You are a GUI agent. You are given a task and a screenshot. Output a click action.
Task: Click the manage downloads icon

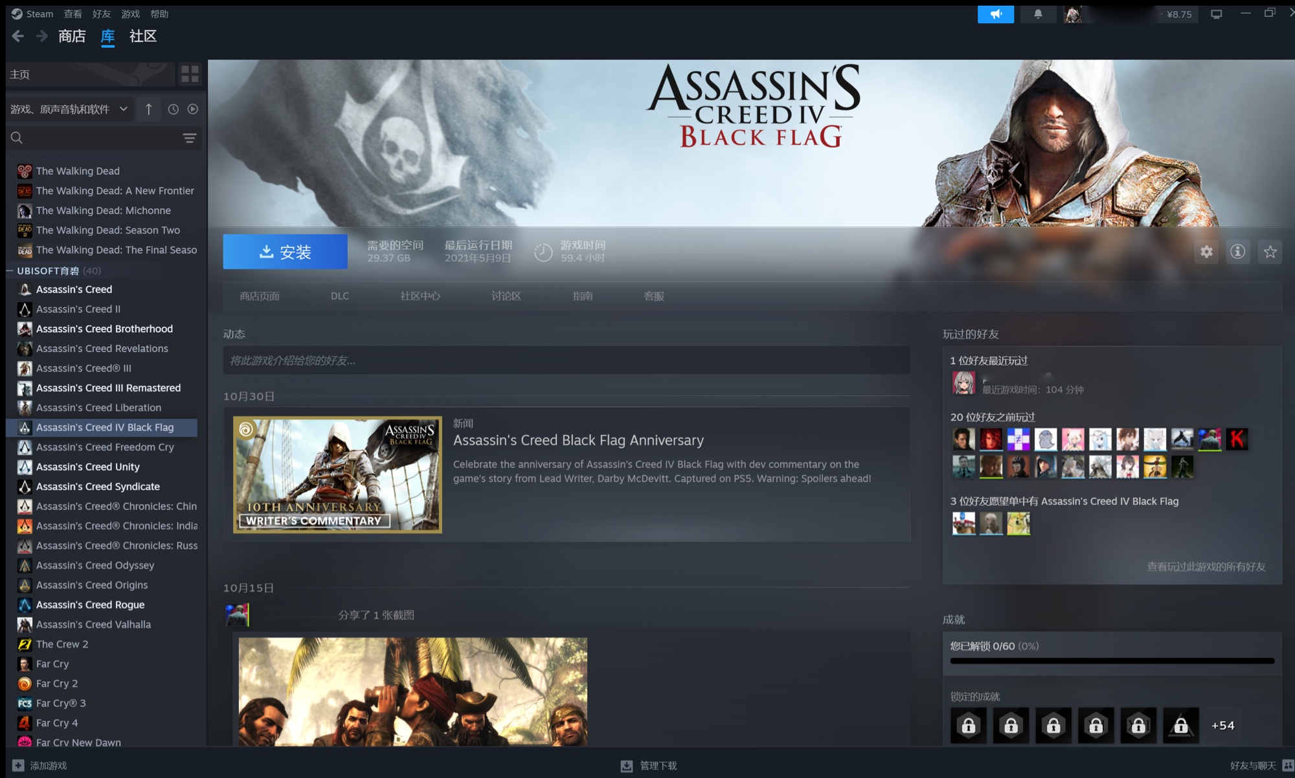tap(627, 766)
